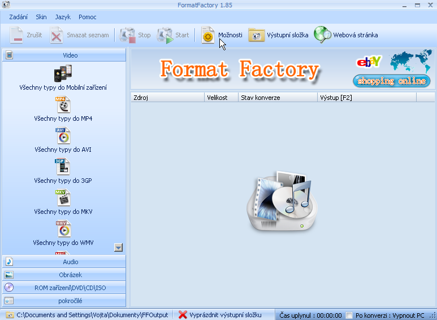Click the picture icon beside Obrázek
Viewport: 437px width, 320px height.
(x=9, y=275)
